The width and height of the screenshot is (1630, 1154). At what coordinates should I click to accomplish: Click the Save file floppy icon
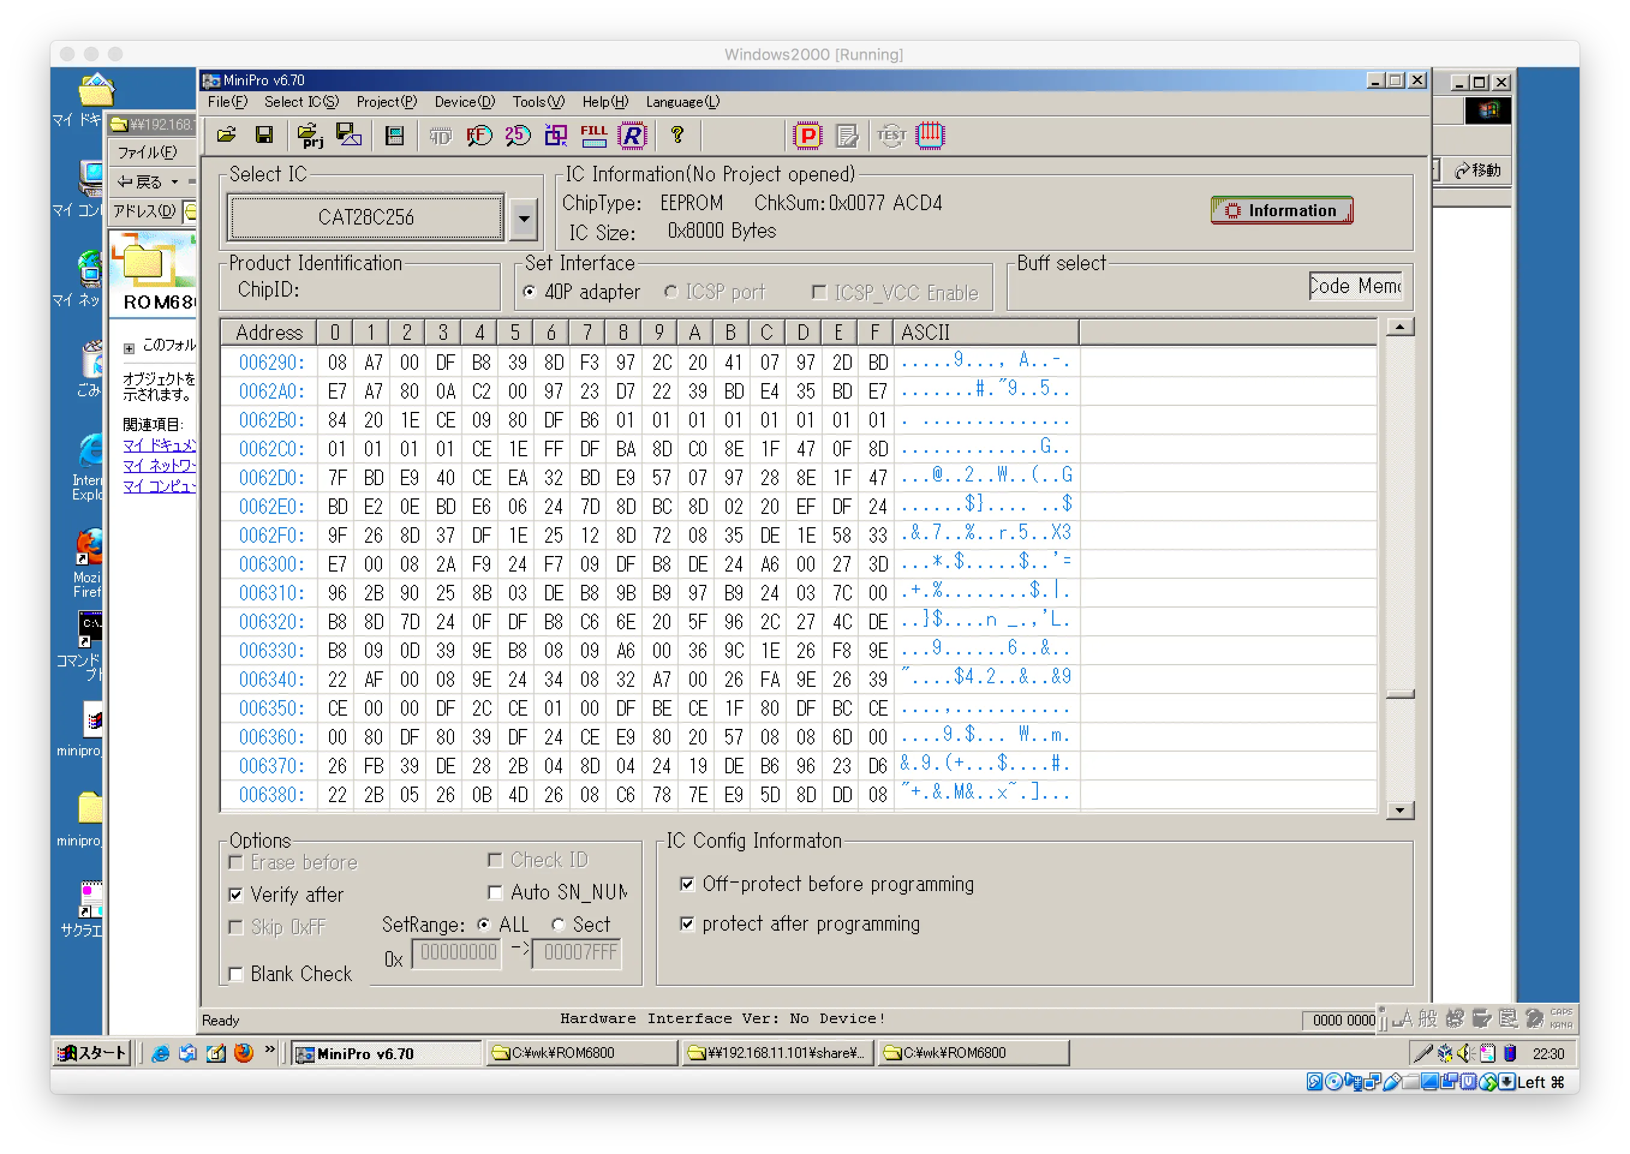click(x=264, y=134)
